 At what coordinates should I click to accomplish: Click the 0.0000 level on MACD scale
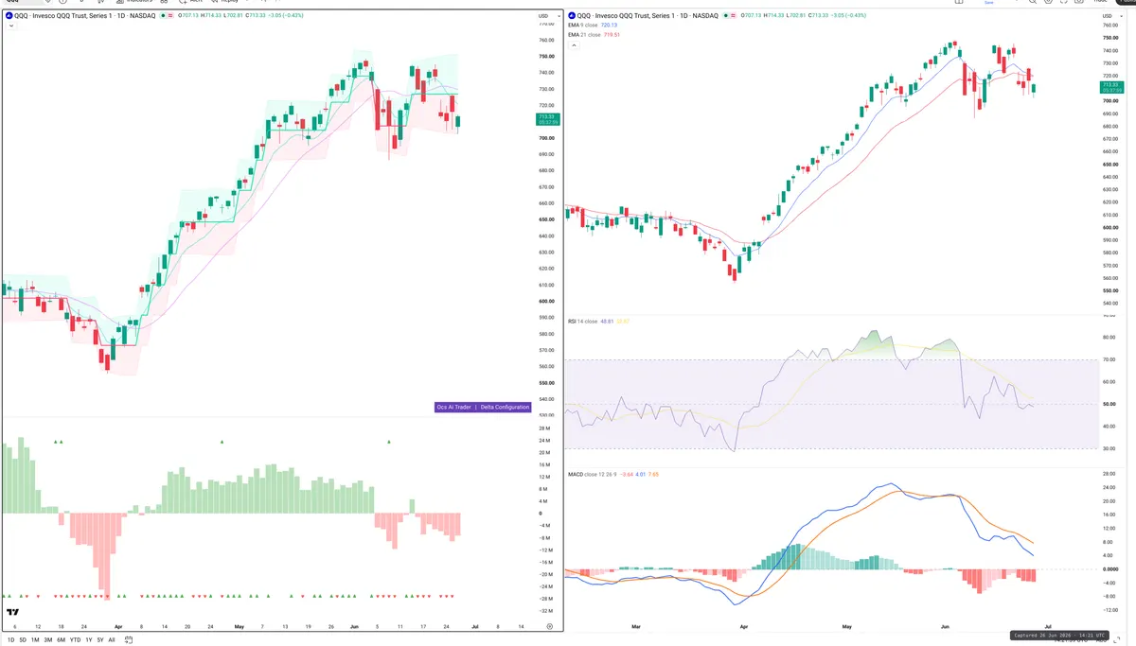pyautogui.click(x=1110, y=569)
